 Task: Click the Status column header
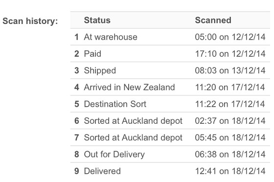point(97,20)
